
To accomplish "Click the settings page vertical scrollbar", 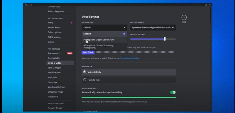I will [x=210, y=15].
